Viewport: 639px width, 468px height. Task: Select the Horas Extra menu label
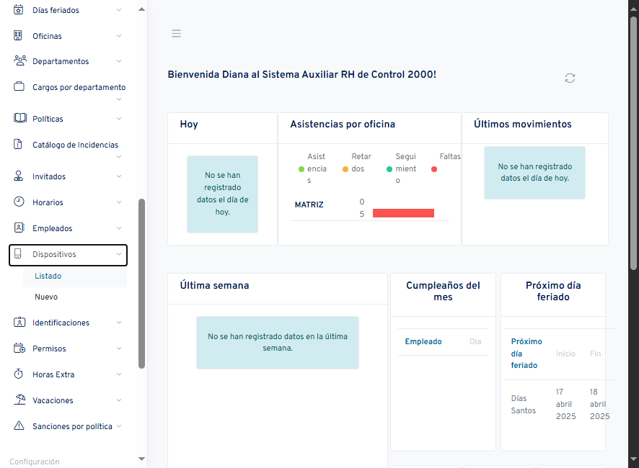[53, 374]
